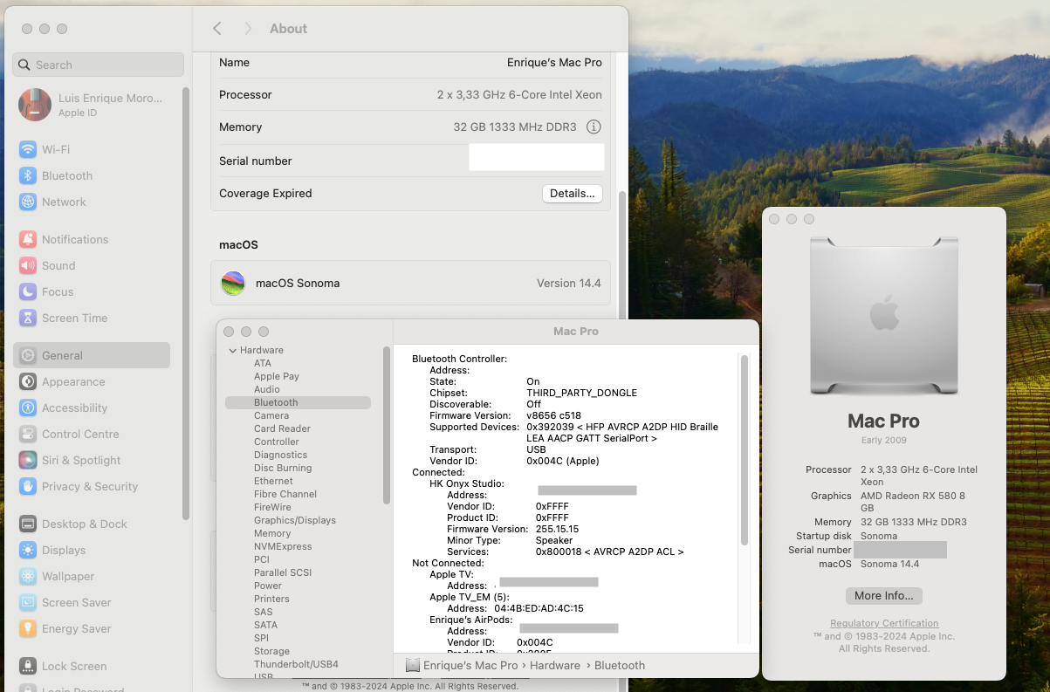
Task: Select Power in the Hardware list
Action: click(268, 586)
